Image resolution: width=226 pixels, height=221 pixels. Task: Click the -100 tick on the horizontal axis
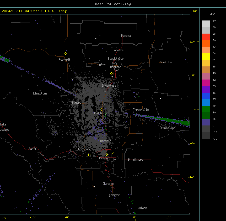tap(33, 217)
